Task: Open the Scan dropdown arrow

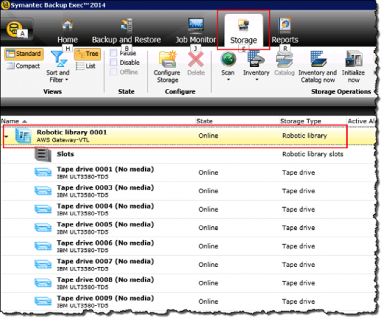Action: [228, 80]
